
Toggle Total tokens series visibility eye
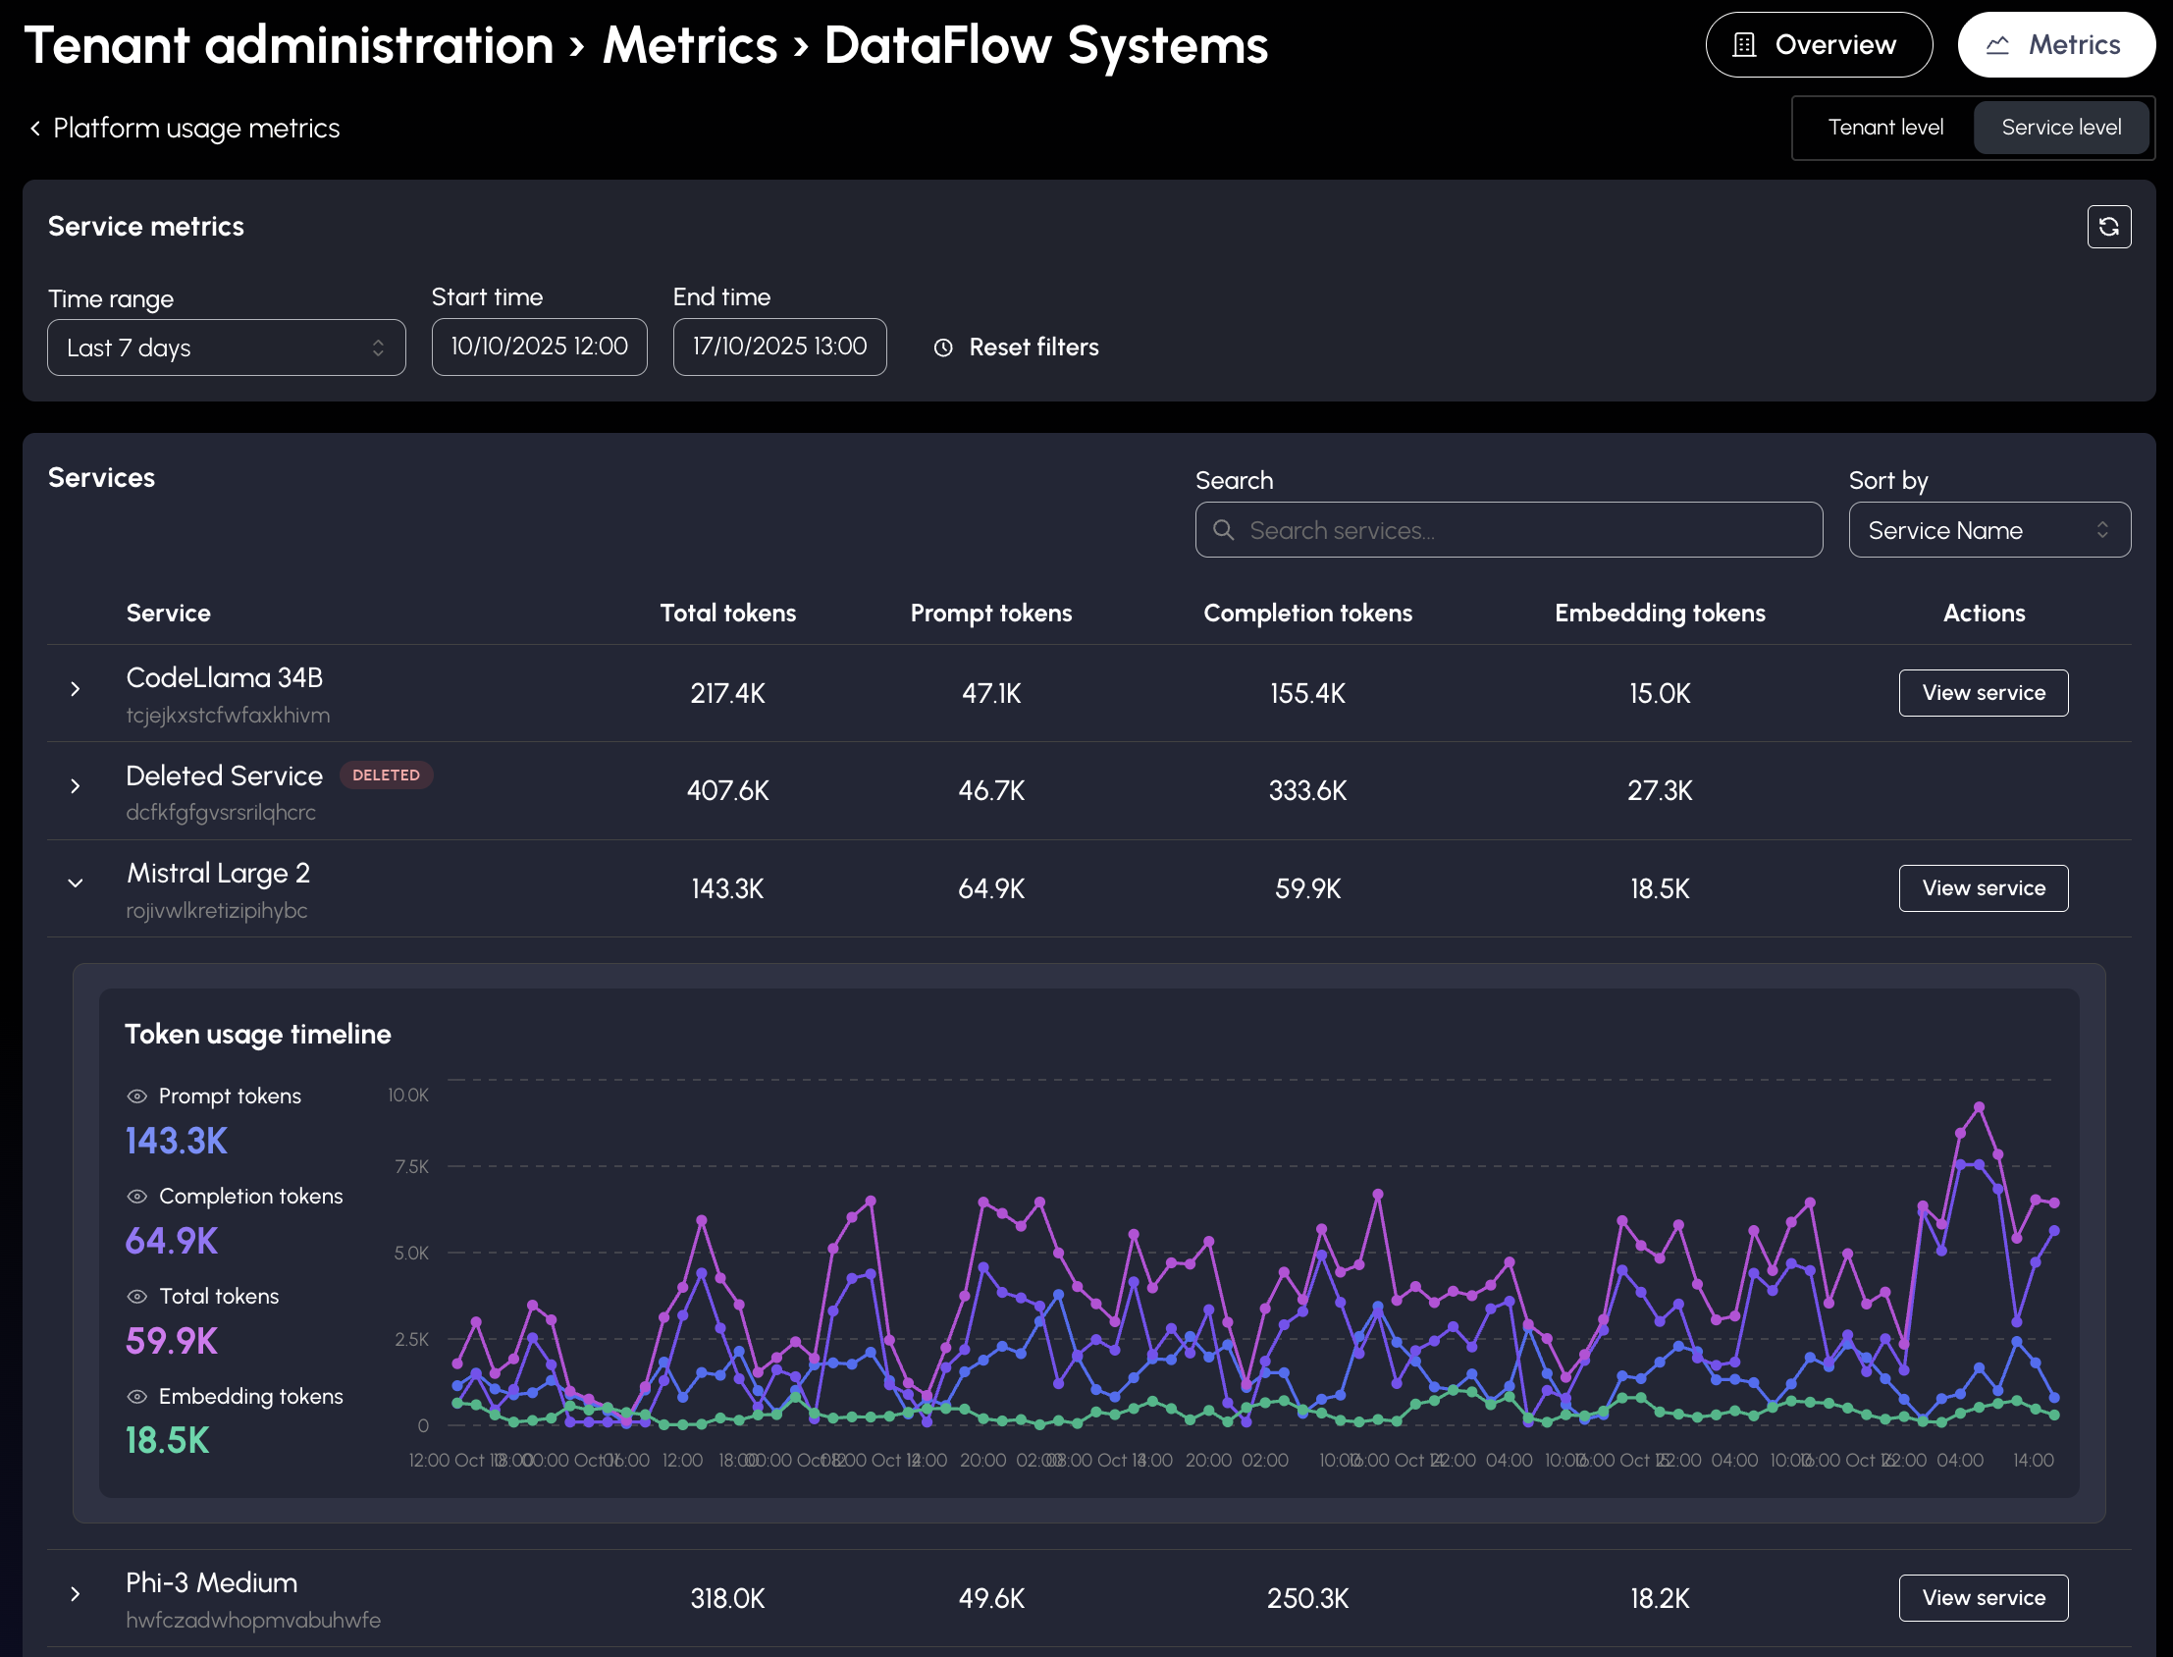coord(137,1296)
